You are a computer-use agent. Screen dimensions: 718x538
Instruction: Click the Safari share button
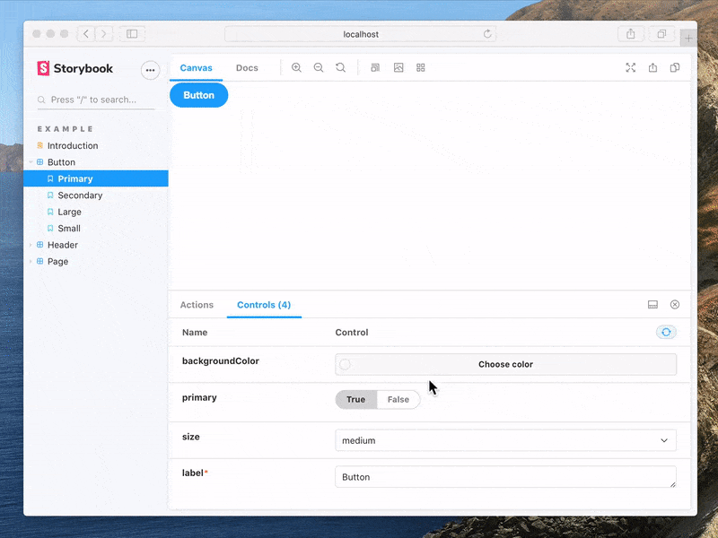pos(631,34)
